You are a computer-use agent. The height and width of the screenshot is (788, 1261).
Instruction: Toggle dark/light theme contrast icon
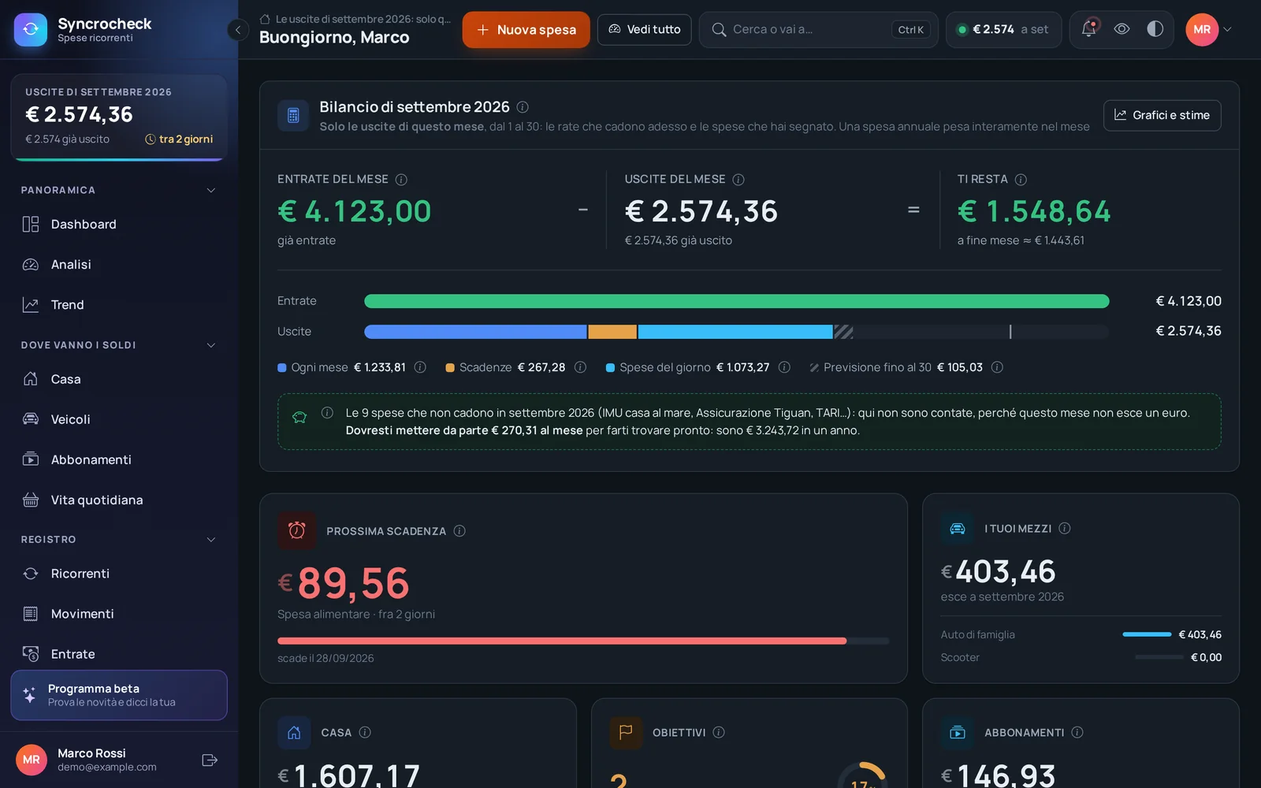coord(1155,29)
